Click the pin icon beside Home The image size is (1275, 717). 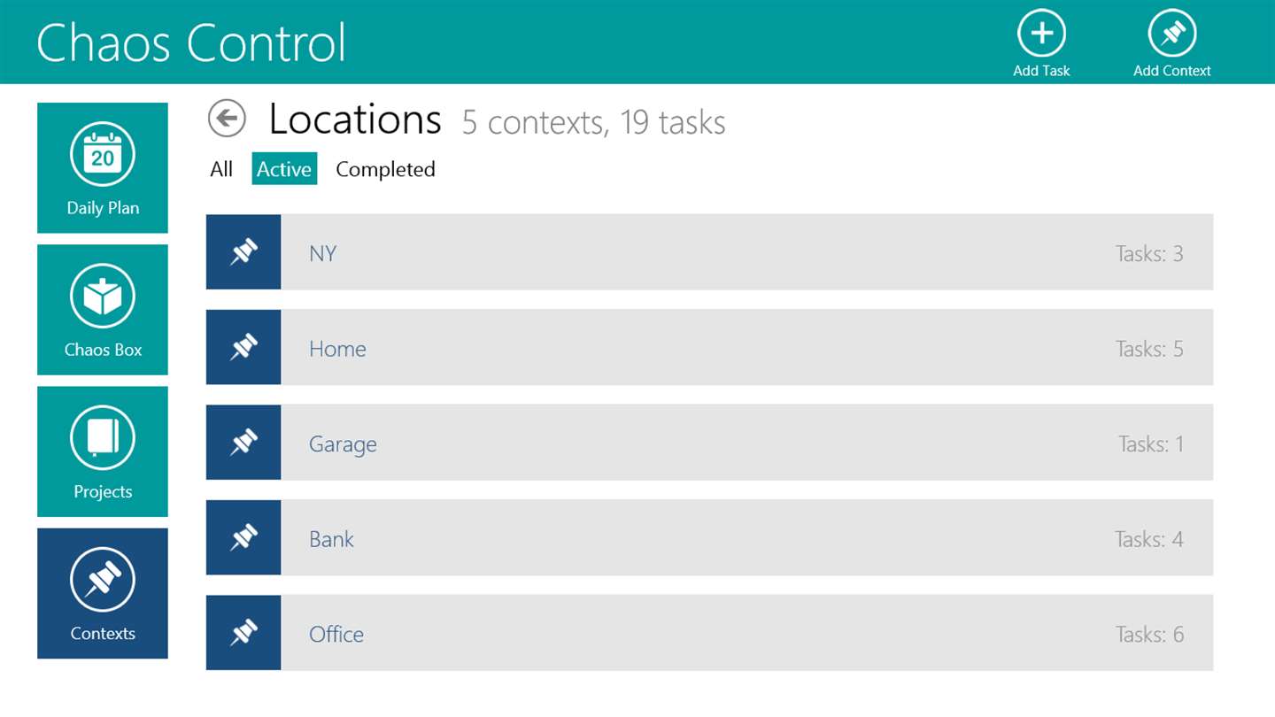(243, 347)
